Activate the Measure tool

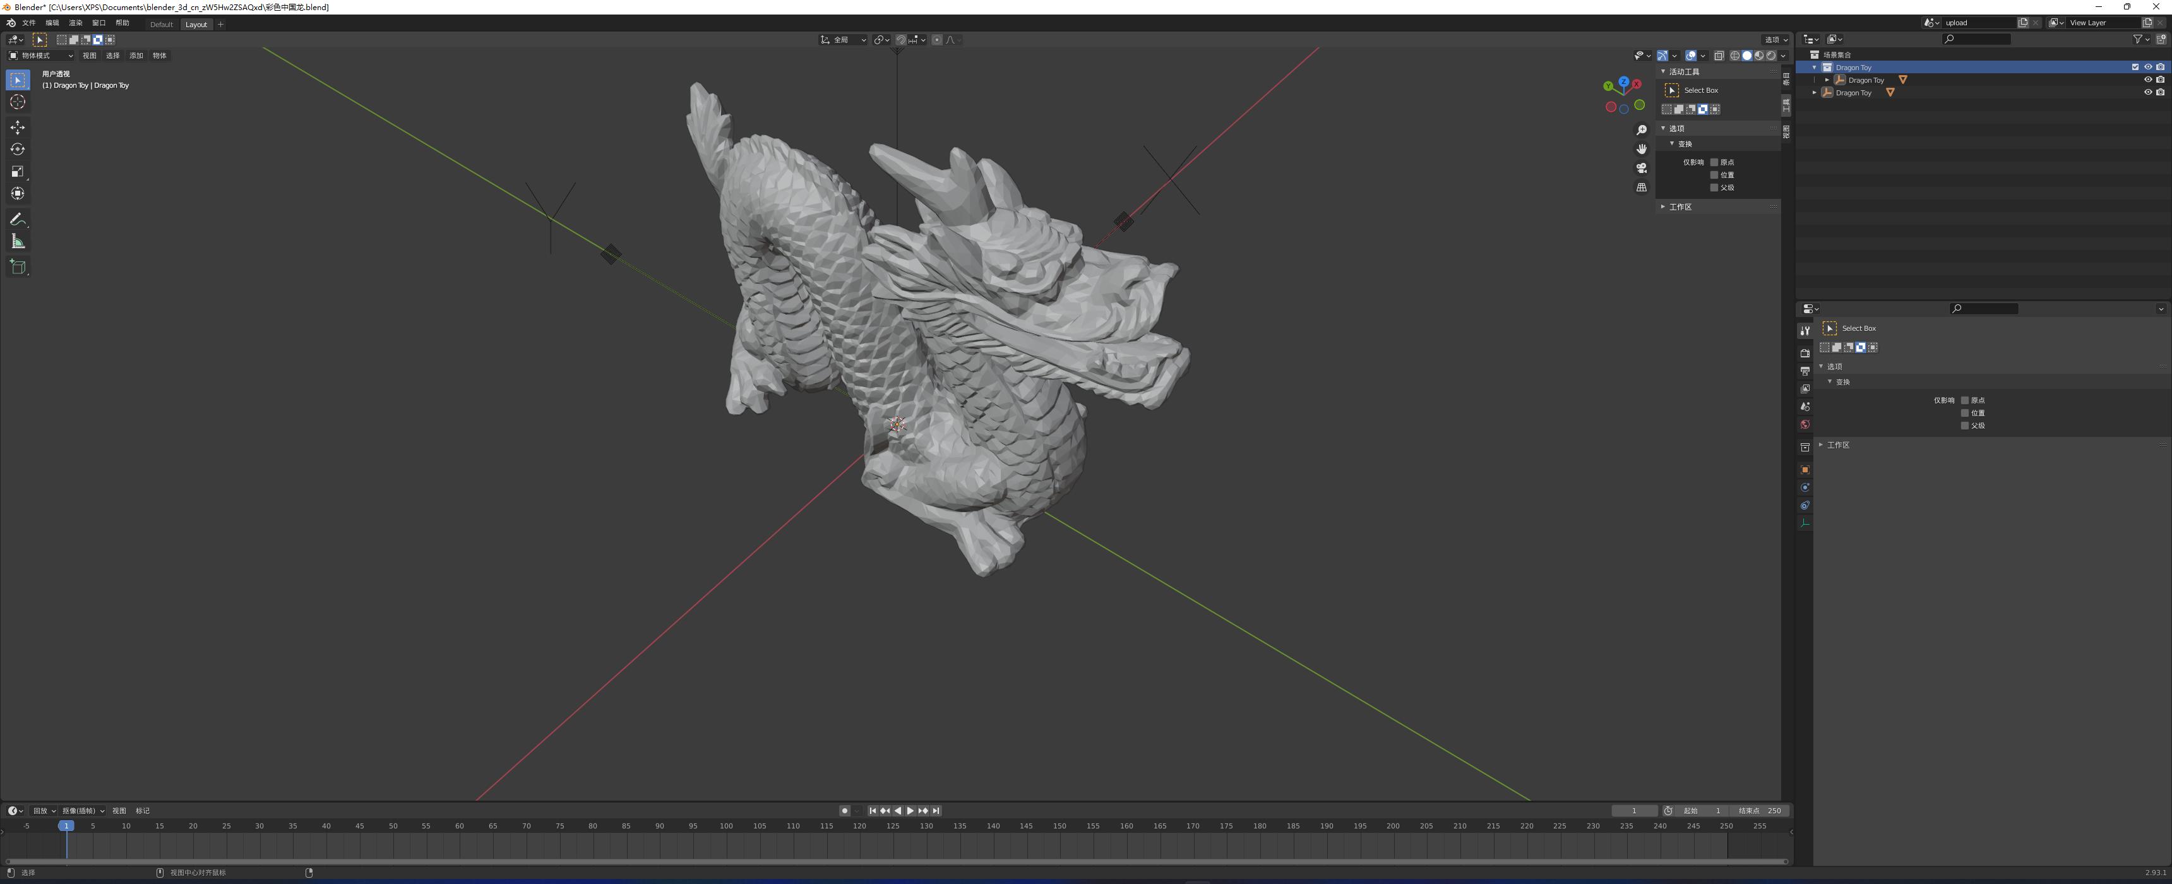[x=18, y=242]
